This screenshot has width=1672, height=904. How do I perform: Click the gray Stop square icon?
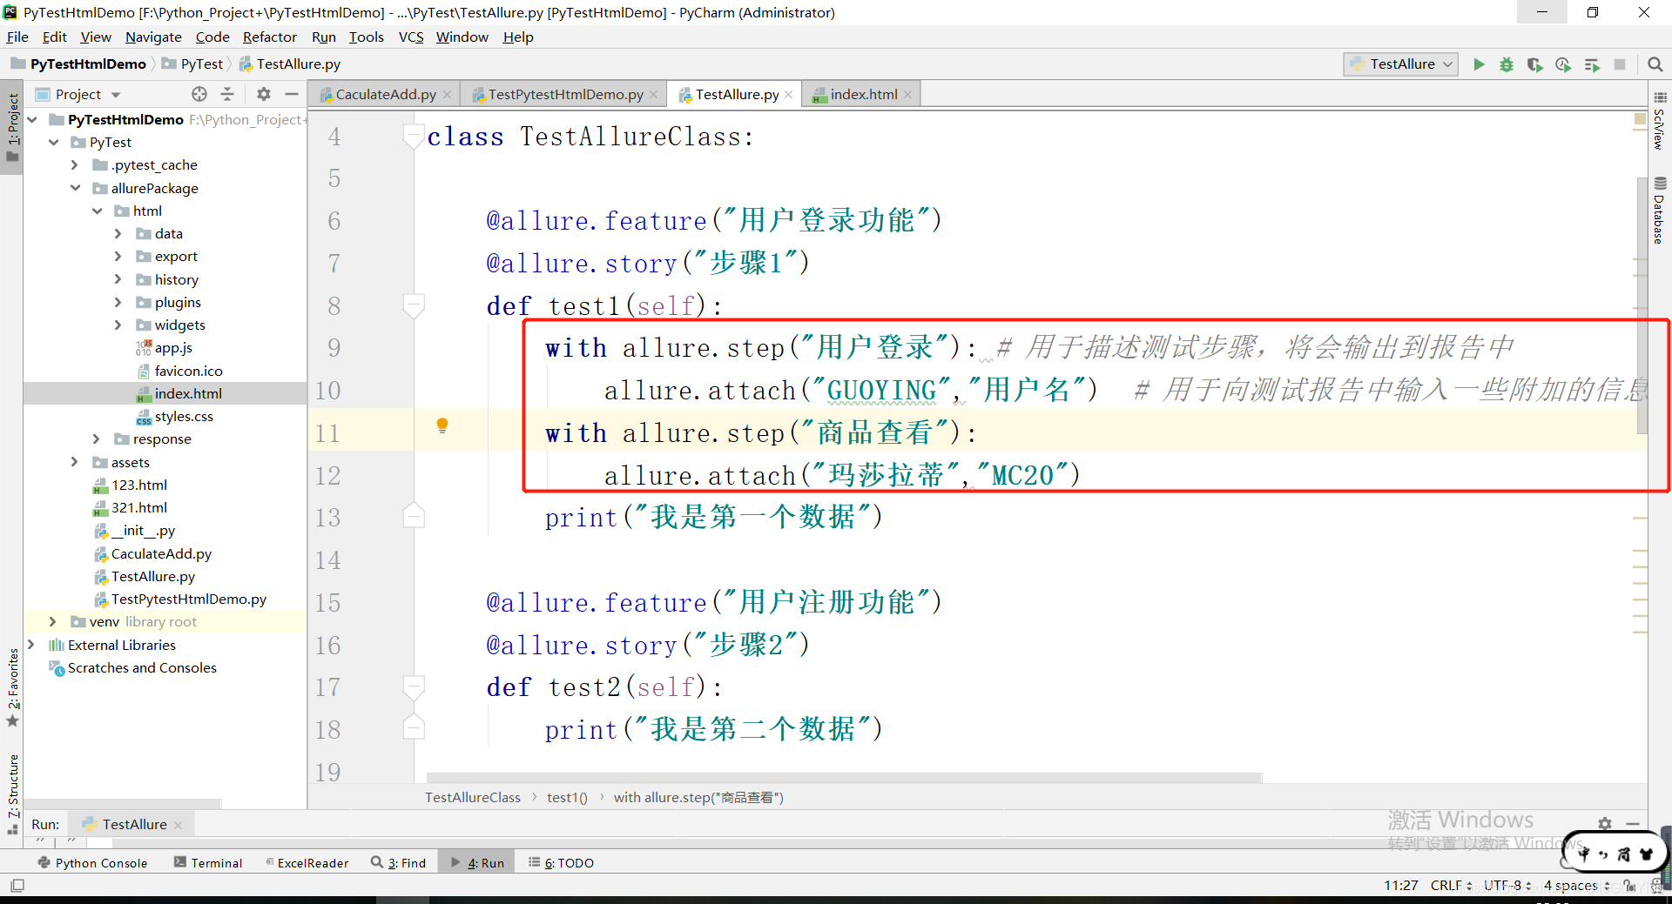1620,64
